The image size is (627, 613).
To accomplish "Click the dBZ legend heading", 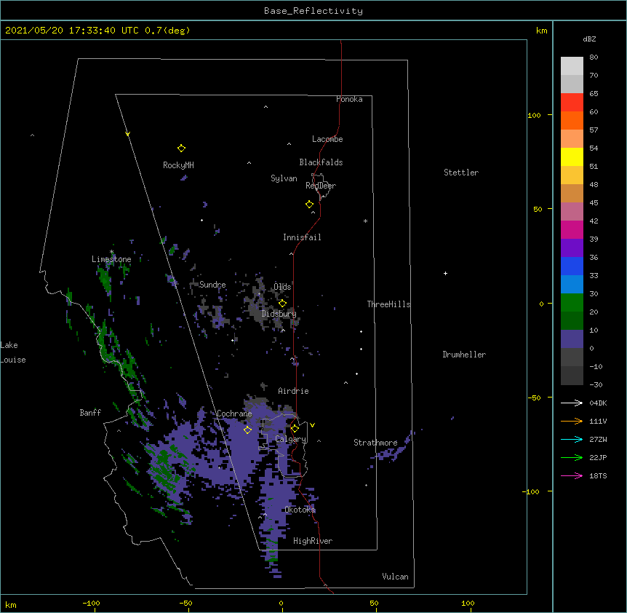I will tap(589, 39).
